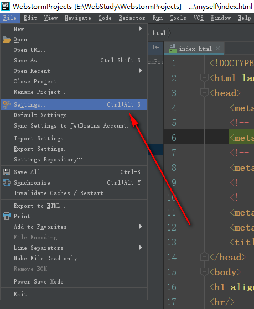
Task: Click the Print printer icon
Action: tap(7, 216)
